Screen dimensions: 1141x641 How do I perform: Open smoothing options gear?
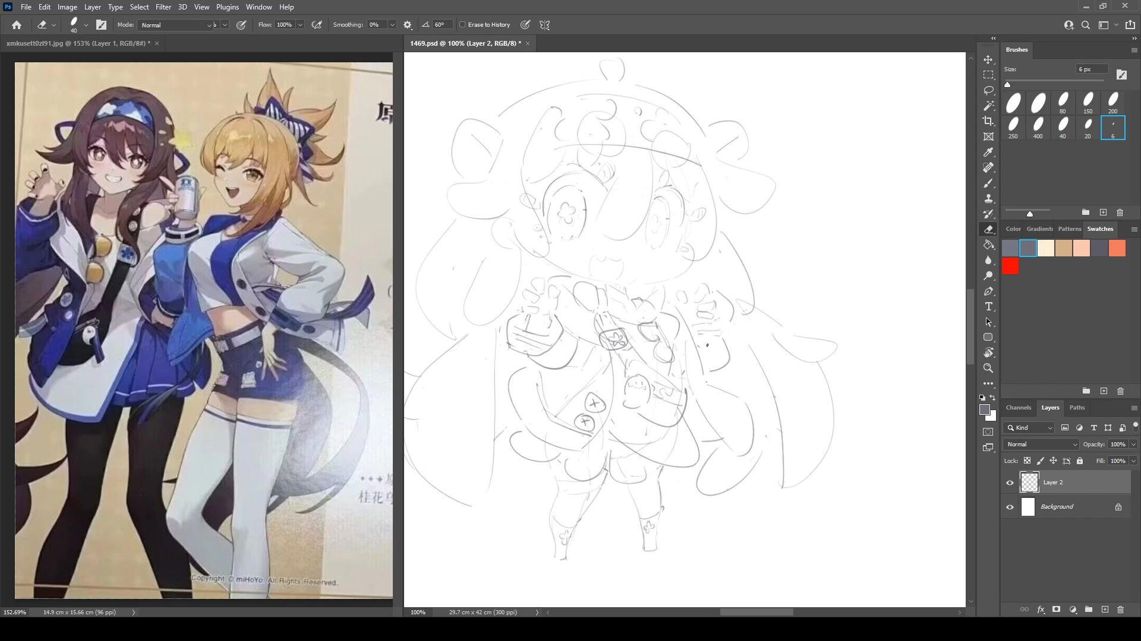pyautogui.click(x=408, y=25)
